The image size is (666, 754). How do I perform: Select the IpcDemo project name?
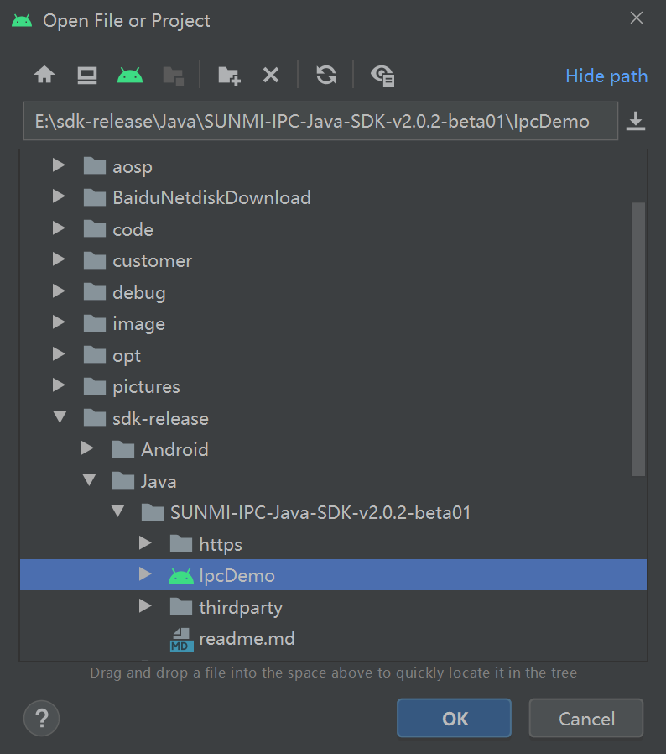pyautogui.click(x=237, y=576)
